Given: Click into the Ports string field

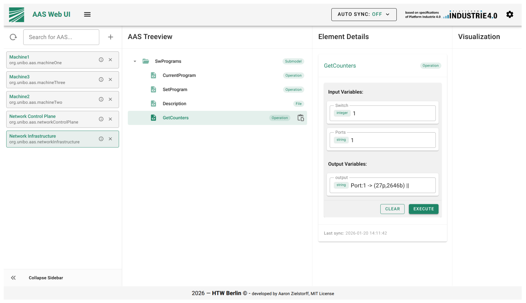Looking at the screenshot, I should 382,140.
